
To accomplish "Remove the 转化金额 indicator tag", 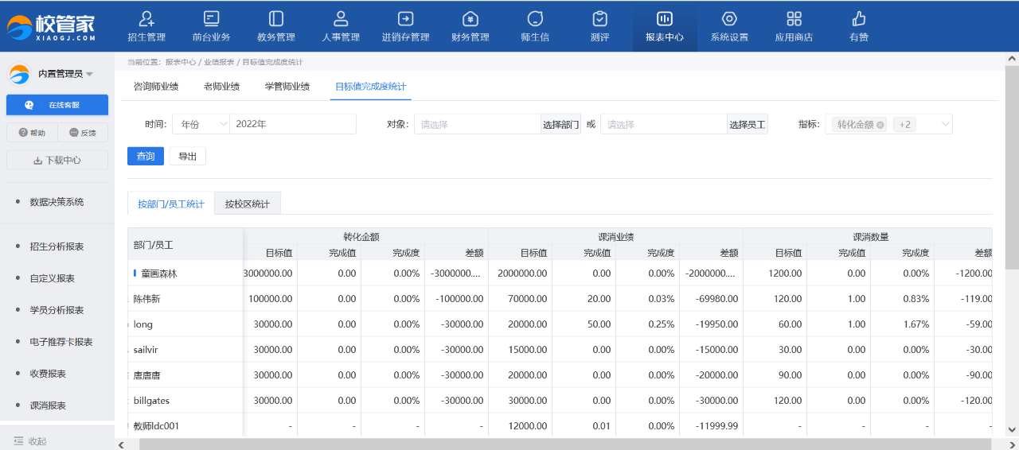I will (x=880, y=125).
